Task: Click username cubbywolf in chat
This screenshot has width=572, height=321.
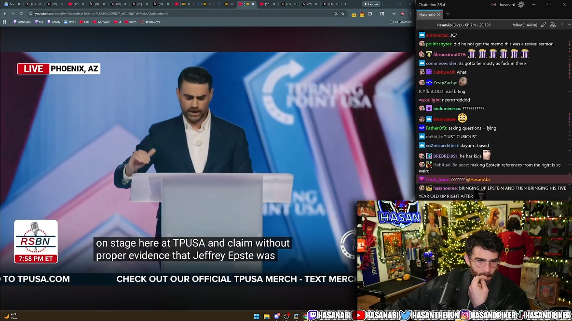Action: pos(444,72)
